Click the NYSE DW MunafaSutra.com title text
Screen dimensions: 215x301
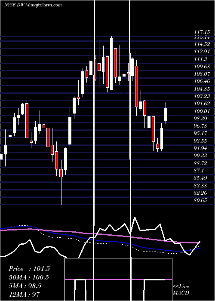click(x=33, y=5)
